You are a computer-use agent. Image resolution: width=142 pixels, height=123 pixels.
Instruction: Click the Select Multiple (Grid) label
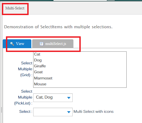coord(25,69)
